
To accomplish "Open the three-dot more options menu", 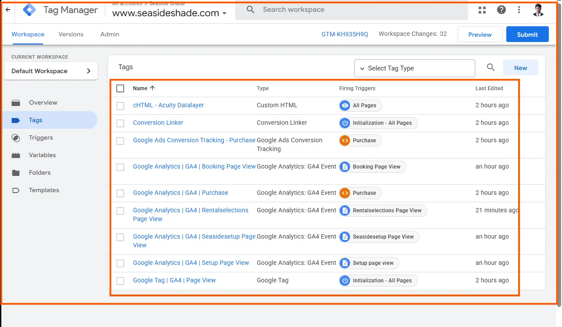I will pyautogui.click(x=519, y=10).
